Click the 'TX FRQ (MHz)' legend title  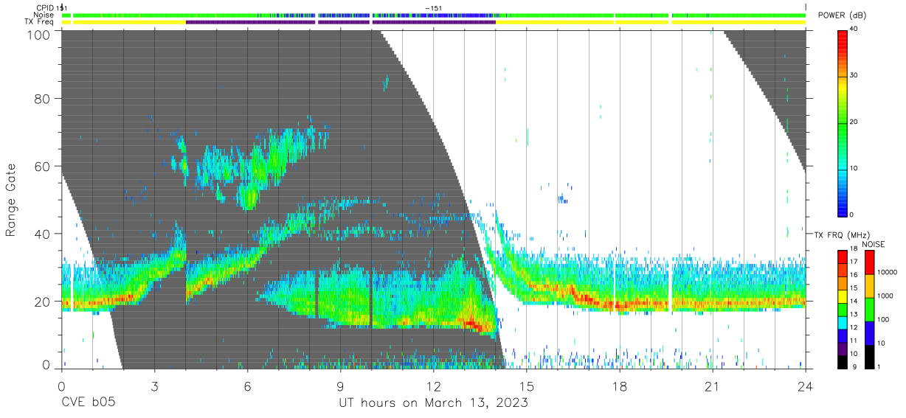[841, 235]
